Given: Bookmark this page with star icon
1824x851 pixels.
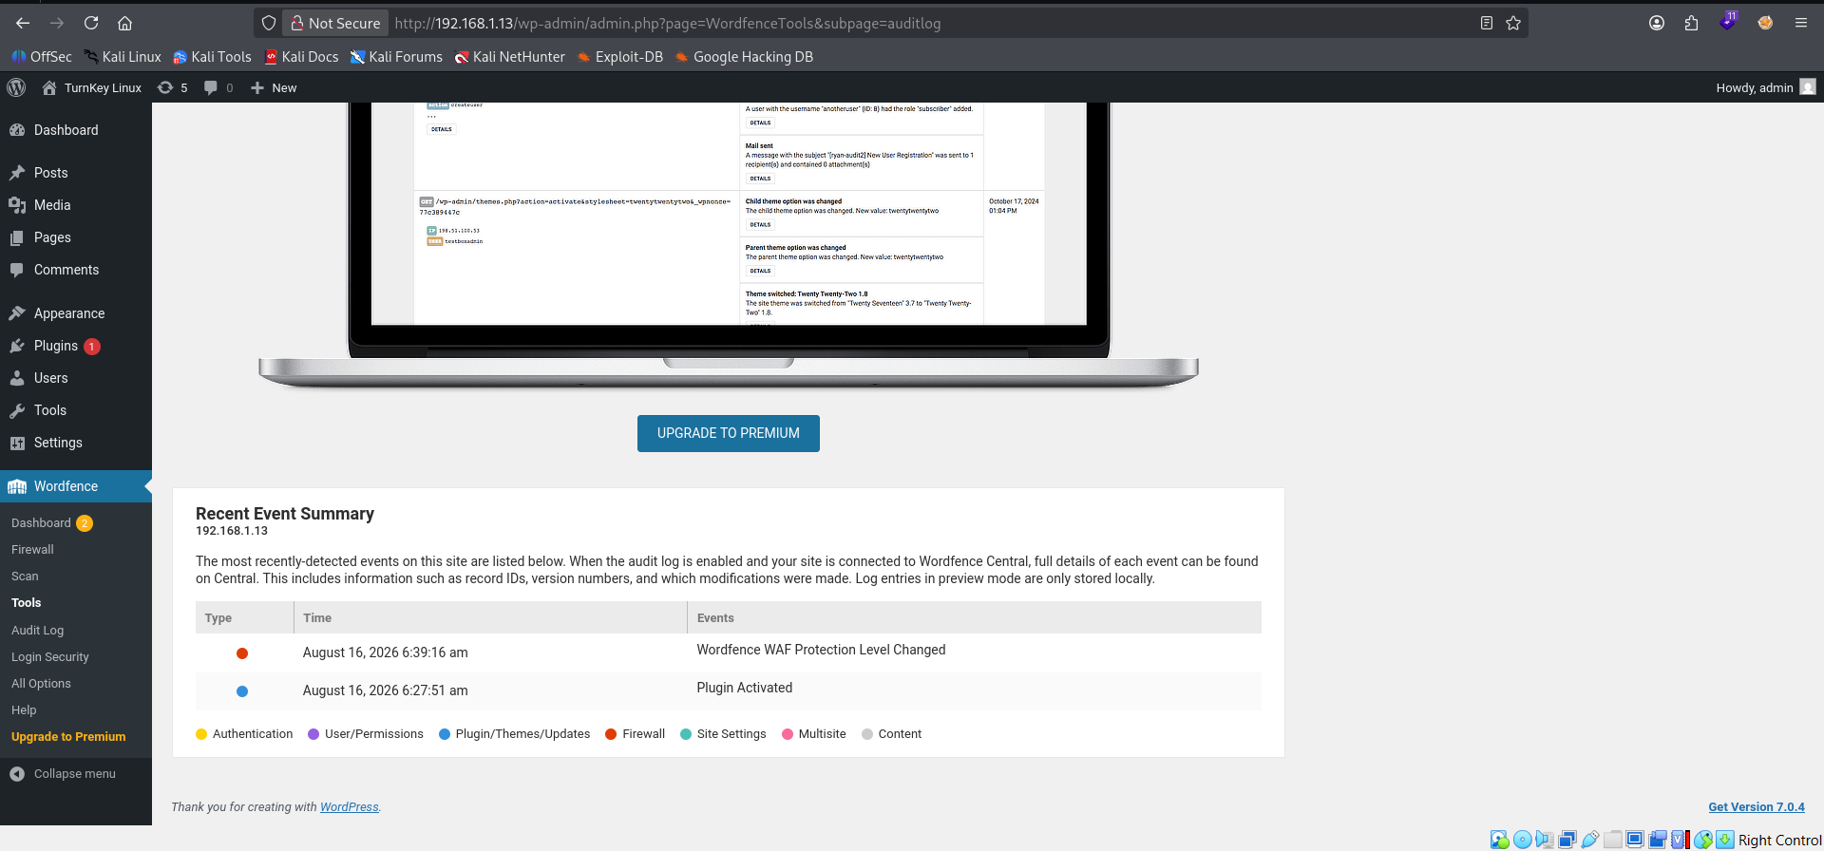Looking at the screenshot, I should pos(1513,23).
